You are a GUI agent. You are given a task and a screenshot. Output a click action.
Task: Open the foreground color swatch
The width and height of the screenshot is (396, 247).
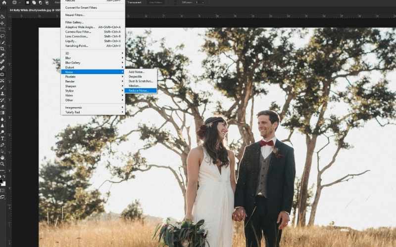[1, 181]
